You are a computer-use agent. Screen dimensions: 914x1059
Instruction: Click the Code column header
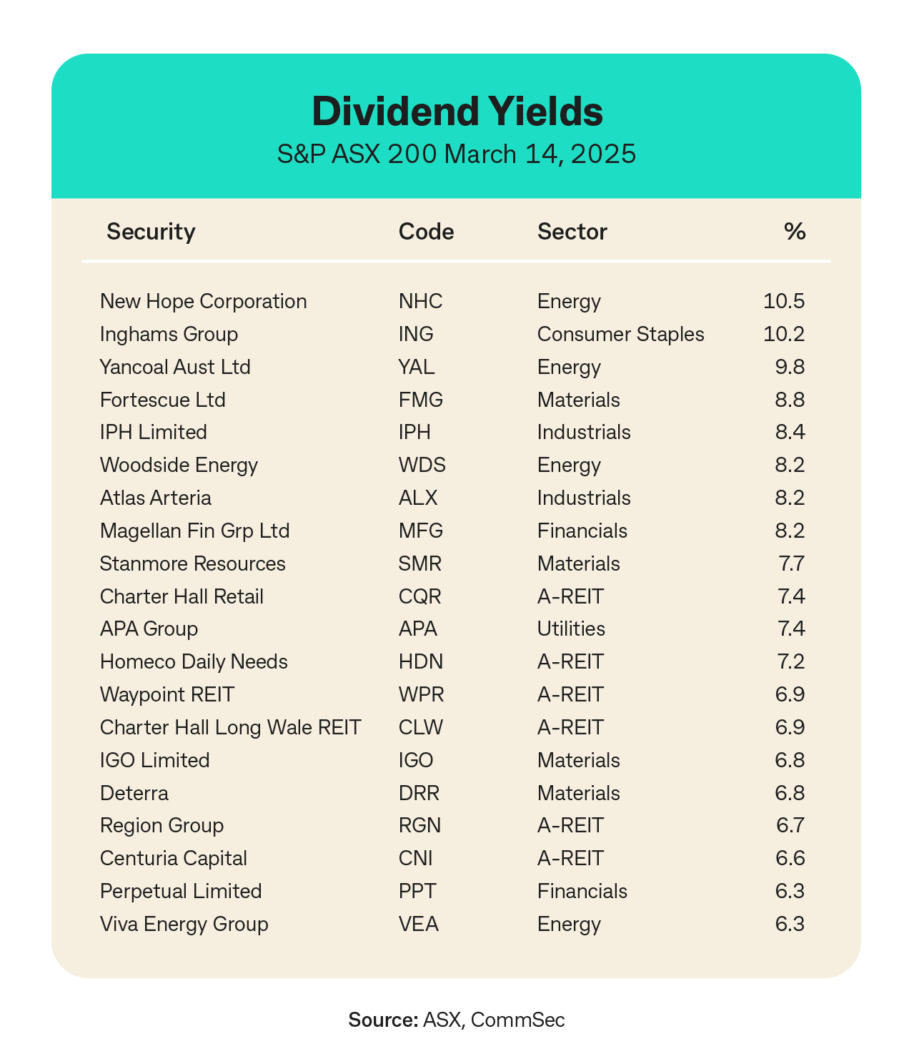click(x=426, y=232)
